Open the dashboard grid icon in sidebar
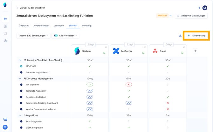Image resolution: width=213 pixels, height=132 pixels. 5,19
